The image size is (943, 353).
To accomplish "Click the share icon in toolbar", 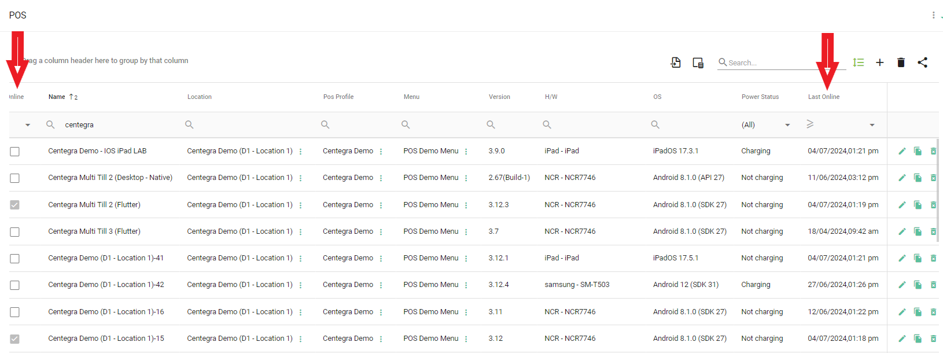I will (922, 62).
